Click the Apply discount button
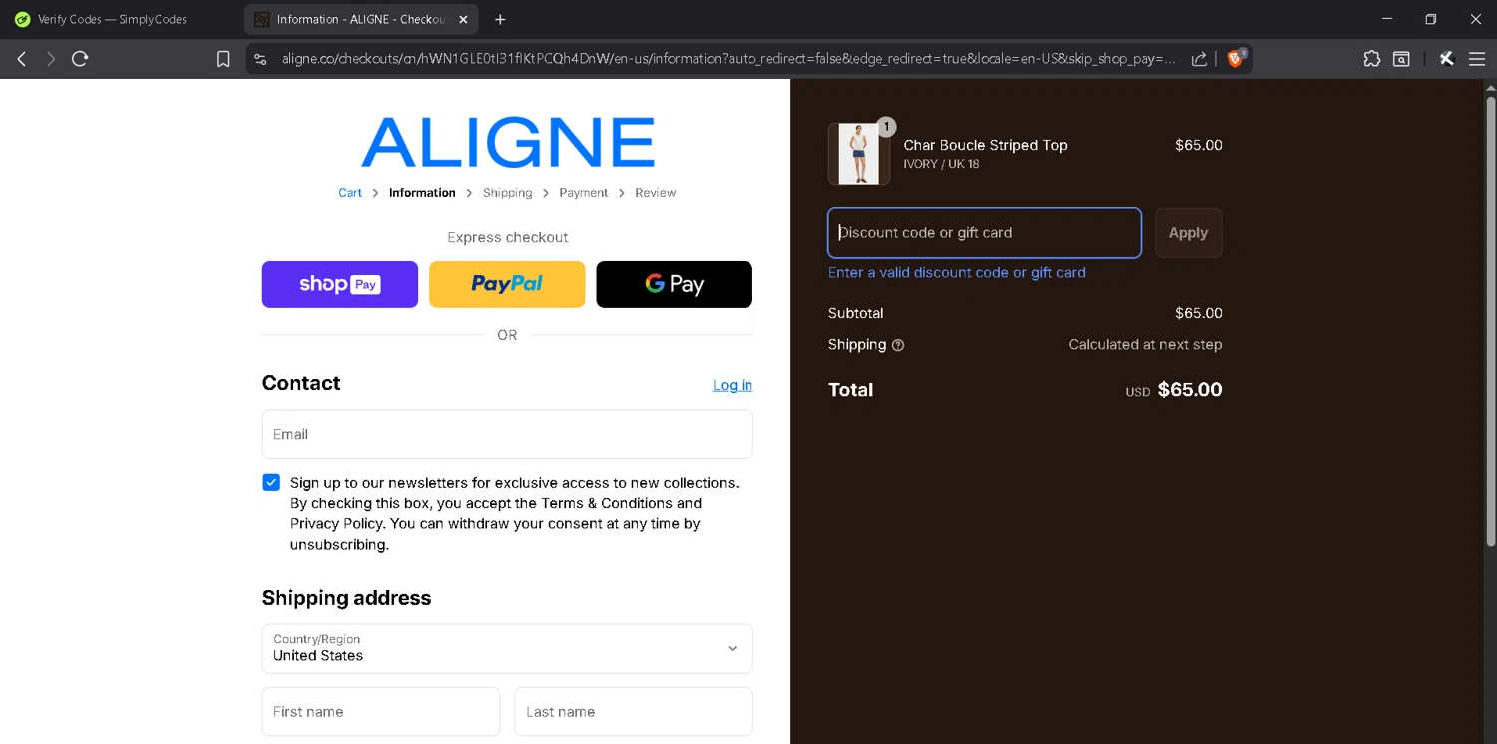The height and width of the screenshot is (744, 1497). pos(1188,233)
